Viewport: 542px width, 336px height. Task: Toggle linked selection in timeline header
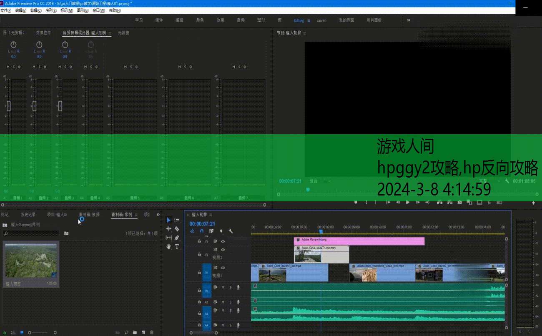tap(211, 231)
